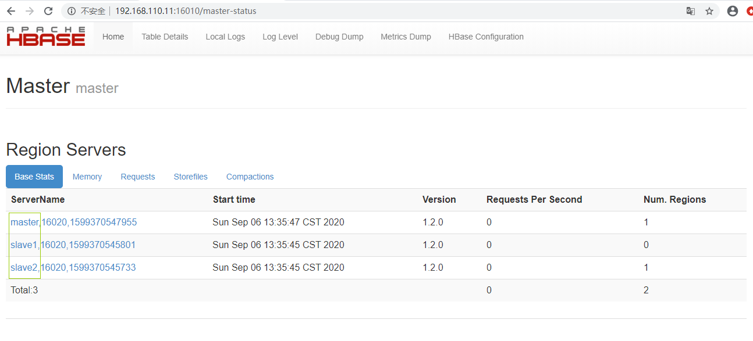The width and height of the screenshot is (753, 341).
Task: Click the slave1 row start time cell
Action: (x=278, y=245)
